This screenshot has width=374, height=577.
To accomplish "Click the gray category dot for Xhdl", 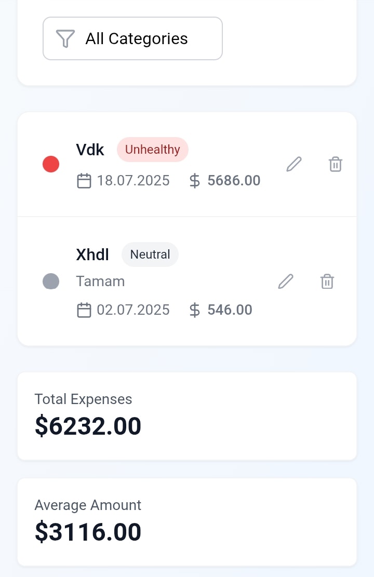I will pyautogui.click(x=51, y=281).
